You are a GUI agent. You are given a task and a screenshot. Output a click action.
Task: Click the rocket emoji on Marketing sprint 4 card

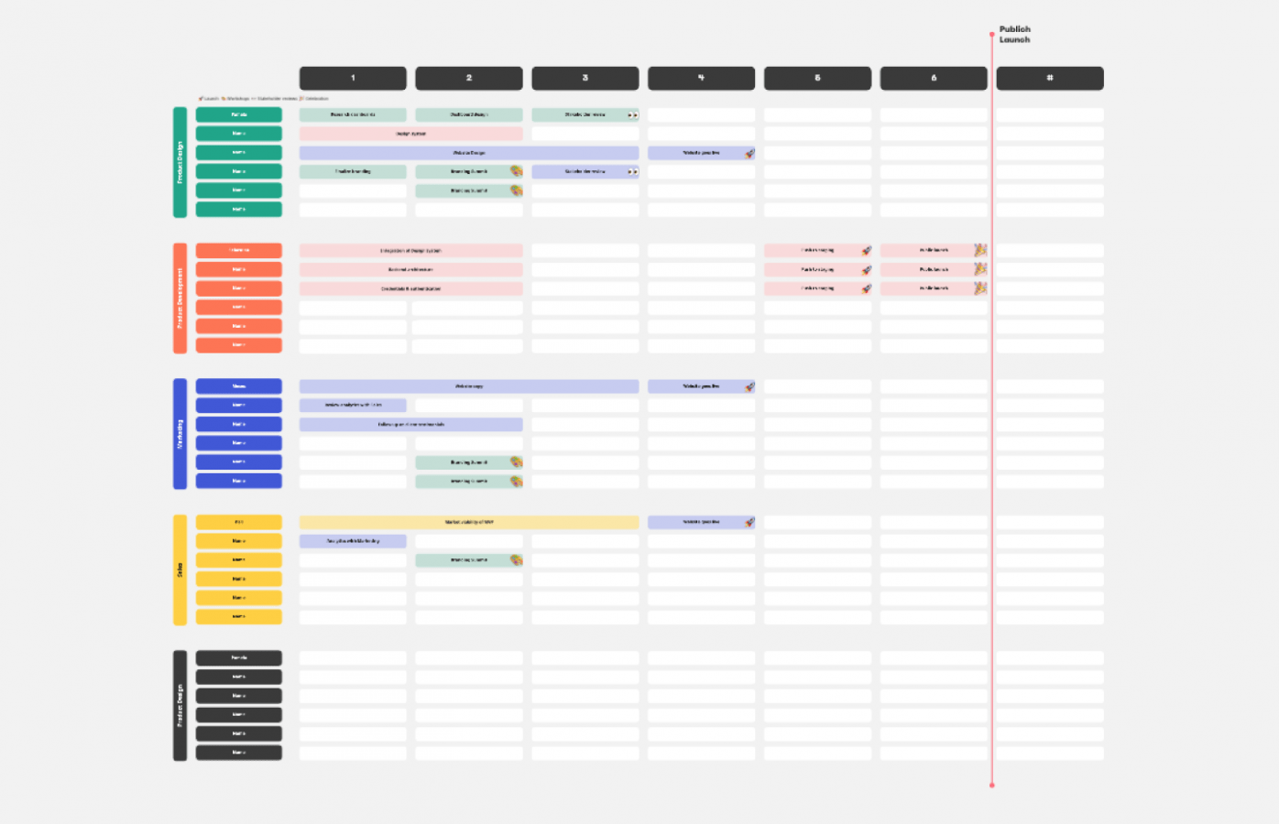click(749, 387)
